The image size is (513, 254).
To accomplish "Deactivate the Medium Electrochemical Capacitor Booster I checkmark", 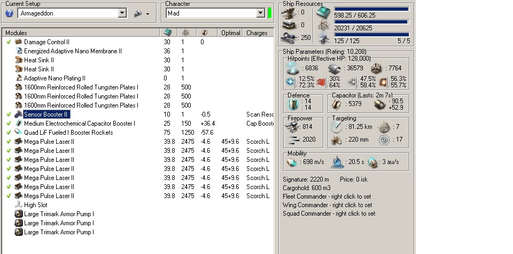I will 9,124.
